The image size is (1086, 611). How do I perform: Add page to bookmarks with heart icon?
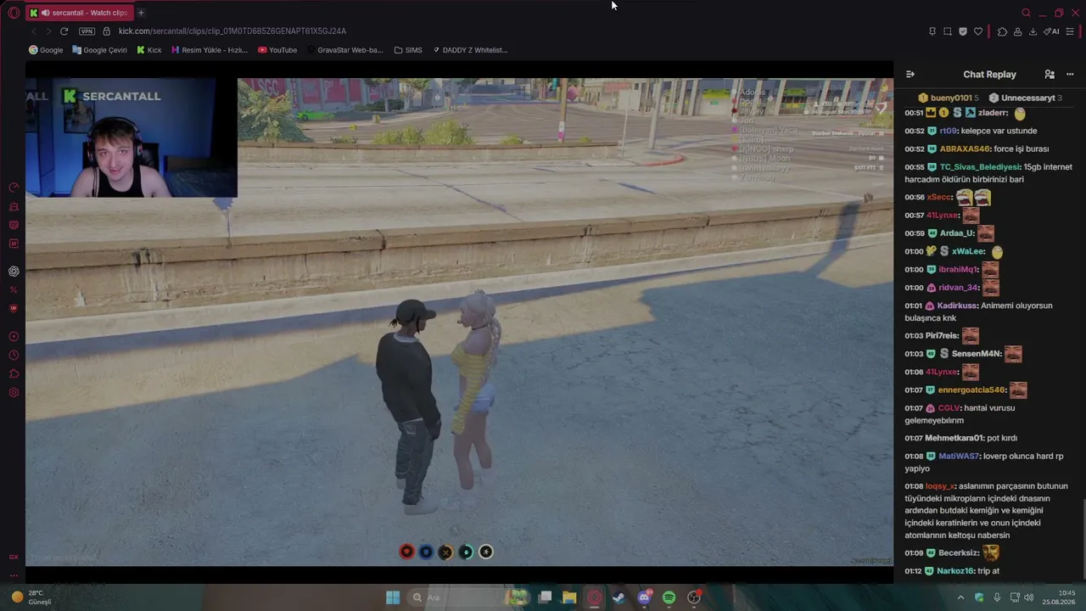click(978, 31)
